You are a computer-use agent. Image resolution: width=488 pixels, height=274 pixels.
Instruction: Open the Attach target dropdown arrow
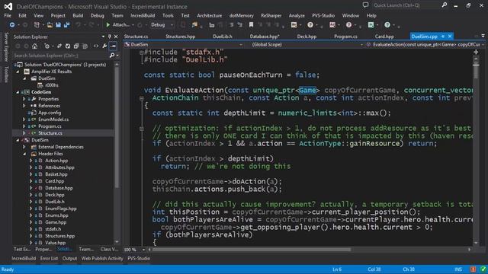[133, 25]
